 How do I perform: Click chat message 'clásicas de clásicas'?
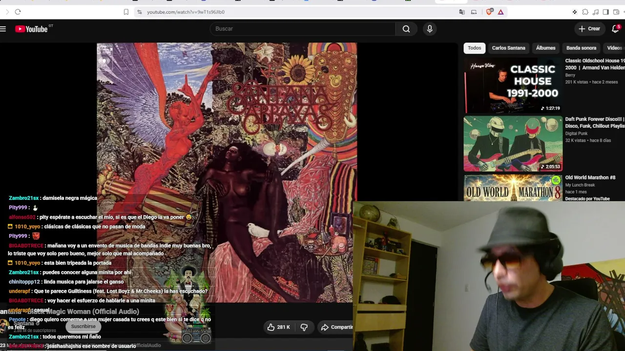click(x=95, y=227)
